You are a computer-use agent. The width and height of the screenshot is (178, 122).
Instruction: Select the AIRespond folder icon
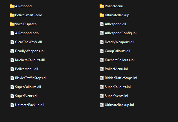coord(12,6)
